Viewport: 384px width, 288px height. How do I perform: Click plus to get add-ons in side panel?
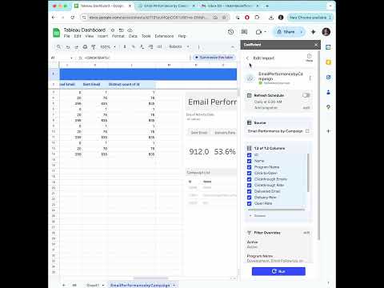point(328,131)
